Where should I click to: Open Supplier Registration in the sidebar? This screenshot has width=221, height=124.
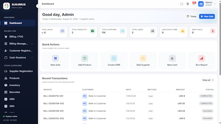(19, 71)
